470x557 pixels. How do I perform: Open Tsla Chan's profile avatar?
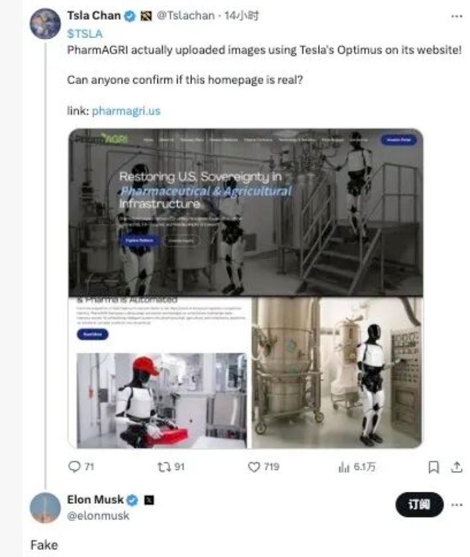coord(45,24)
